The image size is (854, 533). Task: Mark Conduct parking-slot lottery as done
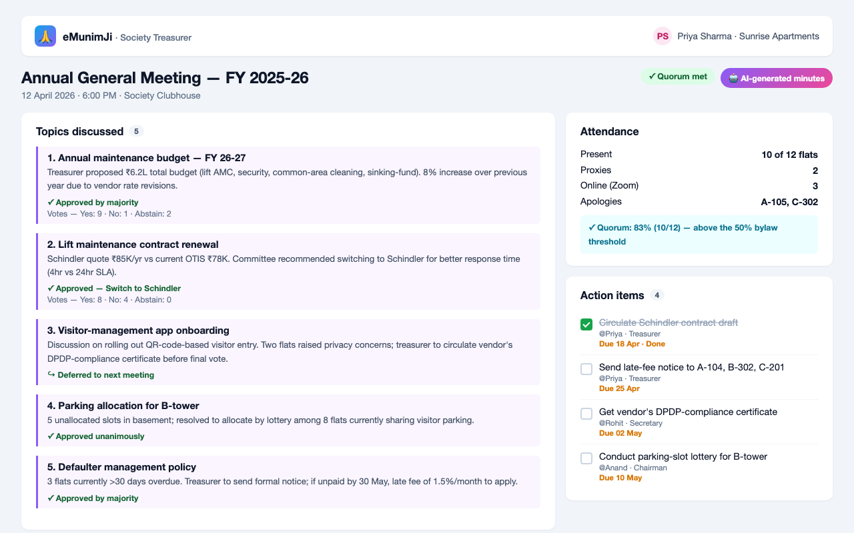(x=586, y=458)
